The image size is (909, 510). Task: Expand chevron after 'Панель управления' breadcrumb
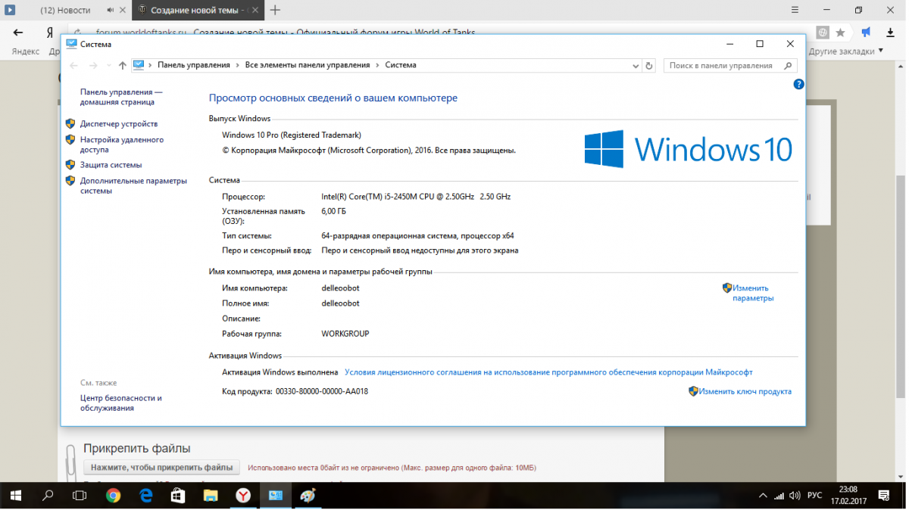pos(237,65)
